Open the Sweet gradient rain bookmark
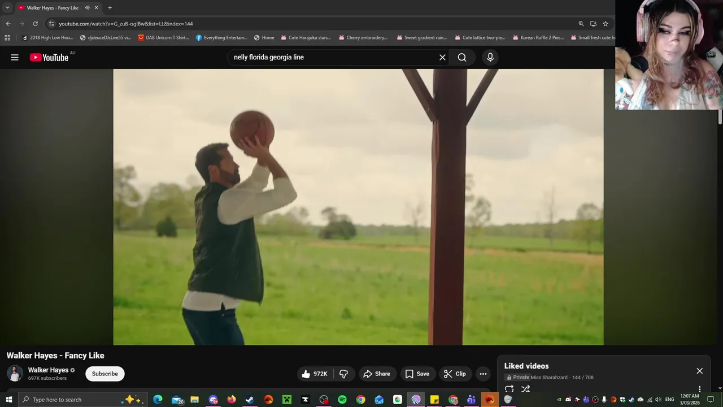 click(421, 38)
